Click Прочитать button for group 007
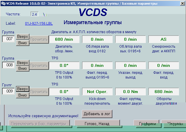 [x=39, y=40]
